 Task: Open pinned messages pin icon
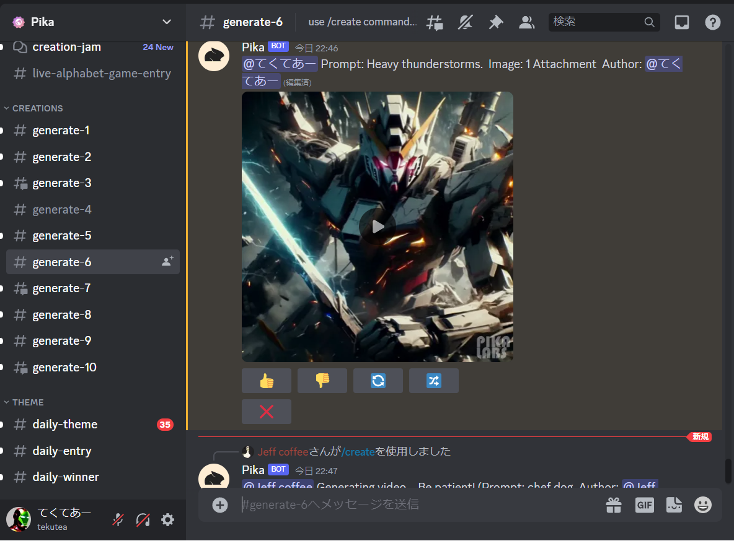[496, 22]
